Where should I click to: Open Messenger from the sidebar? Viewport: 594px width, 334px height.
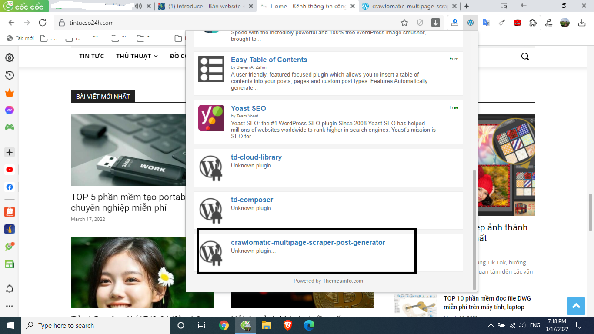point(10,110)
